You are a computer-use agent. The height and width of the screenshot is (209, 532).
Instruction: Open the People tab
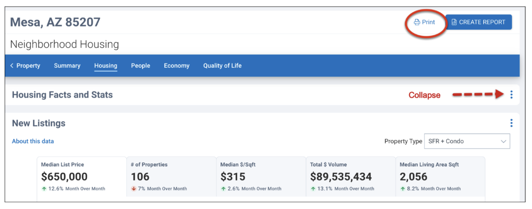pos(140,66)
